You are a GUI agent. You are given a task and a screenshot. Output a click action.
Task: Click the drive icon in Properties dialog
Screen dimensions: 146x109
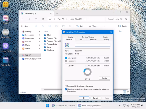pyautogui.click(x=67, y=45)
